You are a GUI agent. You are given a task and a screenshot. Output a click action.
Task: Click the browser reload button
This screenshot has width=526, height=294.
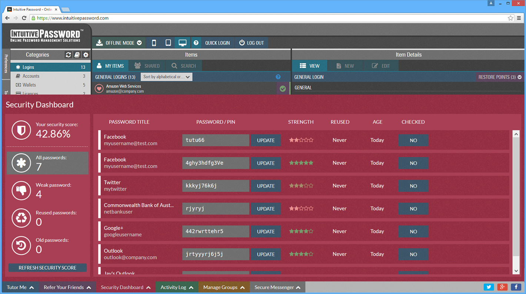point(24,18)
